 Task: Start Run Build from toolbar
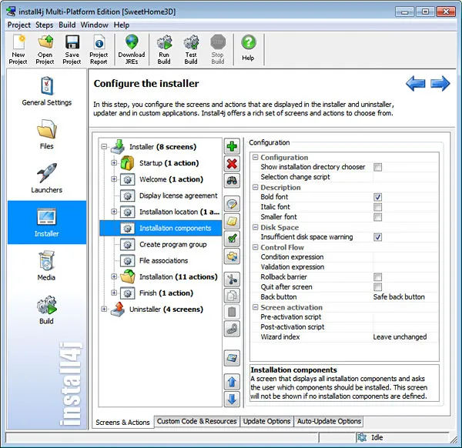tap(164, 49)
